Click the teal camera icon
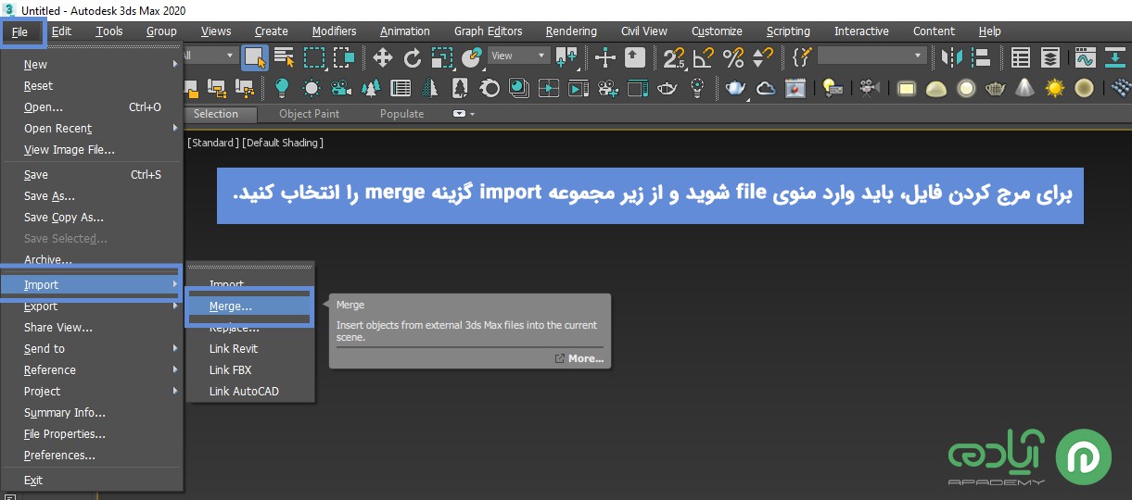1132x500 pixels. 341,89
